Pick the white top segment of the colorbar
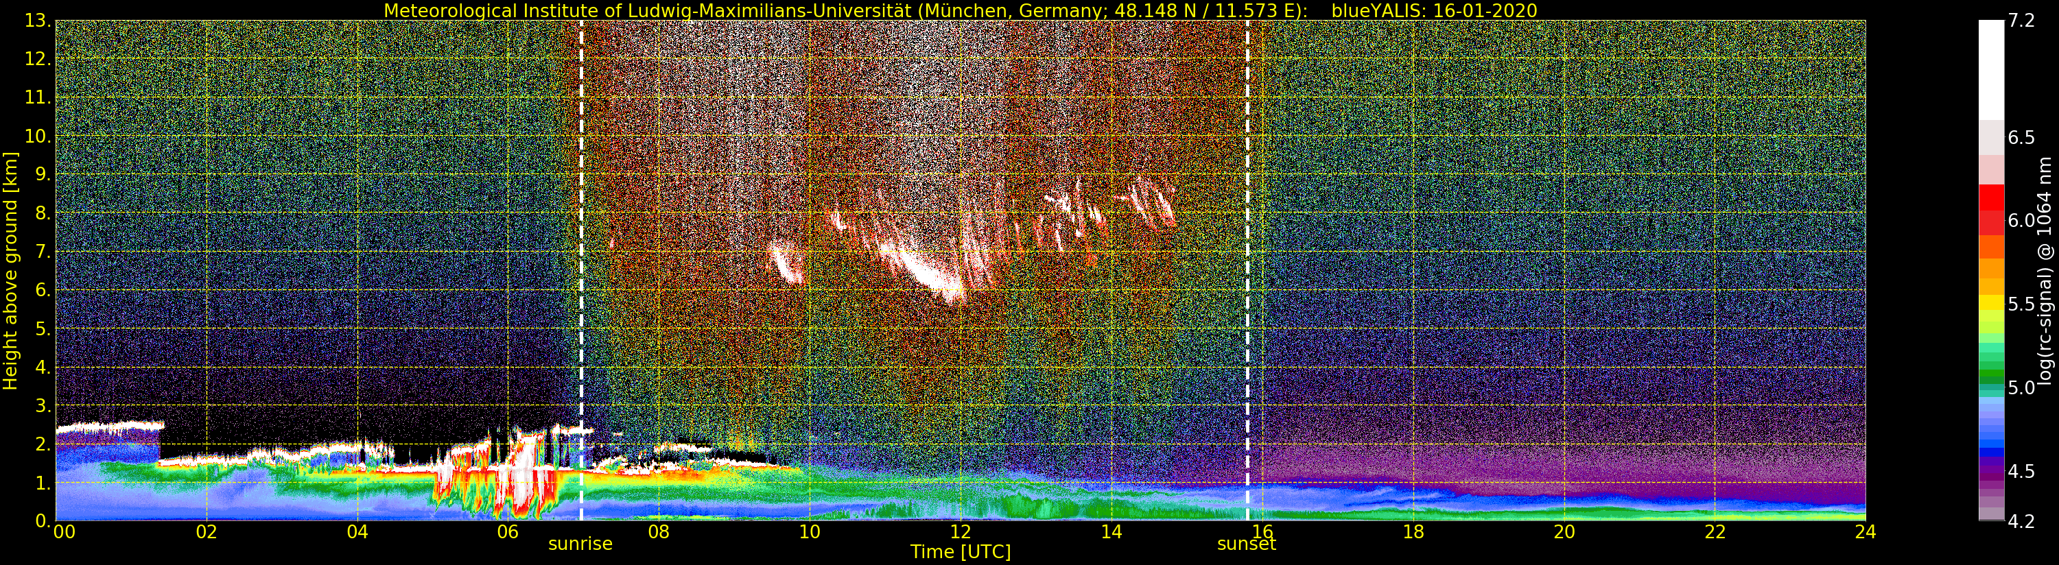This screenshot has height=565, width=2059. (1991, 71)
